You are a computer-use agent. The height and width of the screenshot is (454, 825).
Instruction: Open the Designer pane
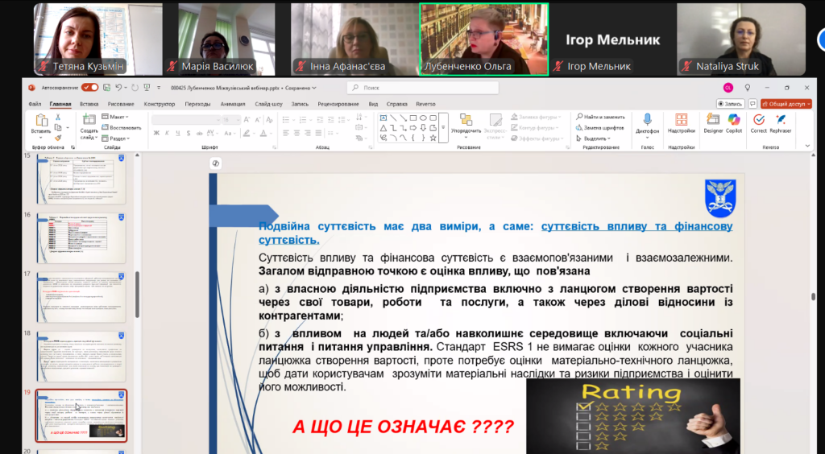click(x=713, y=123)
